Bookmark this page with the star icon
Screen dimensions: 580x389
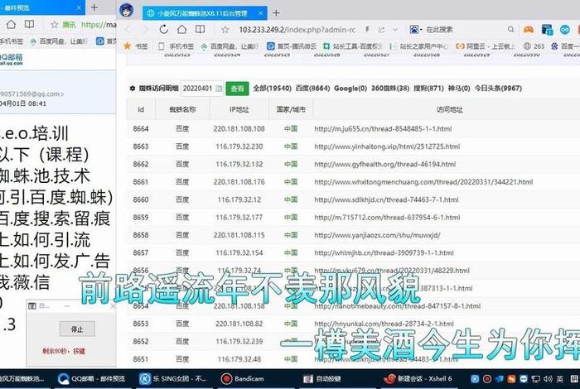[x=225, y=30]
